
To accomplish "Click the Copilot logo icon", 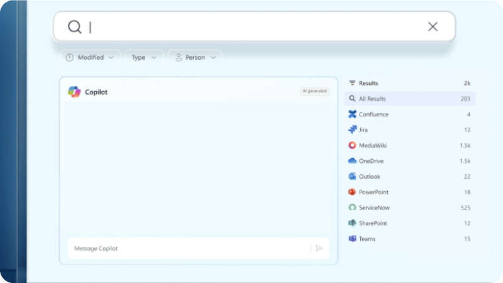I will pyautogui.click(x=74, y=92).
